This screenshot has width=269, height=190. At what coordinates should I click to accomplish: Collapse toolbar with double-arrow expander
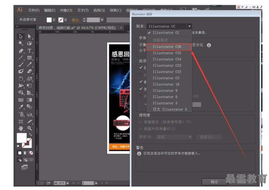point(17,27)
